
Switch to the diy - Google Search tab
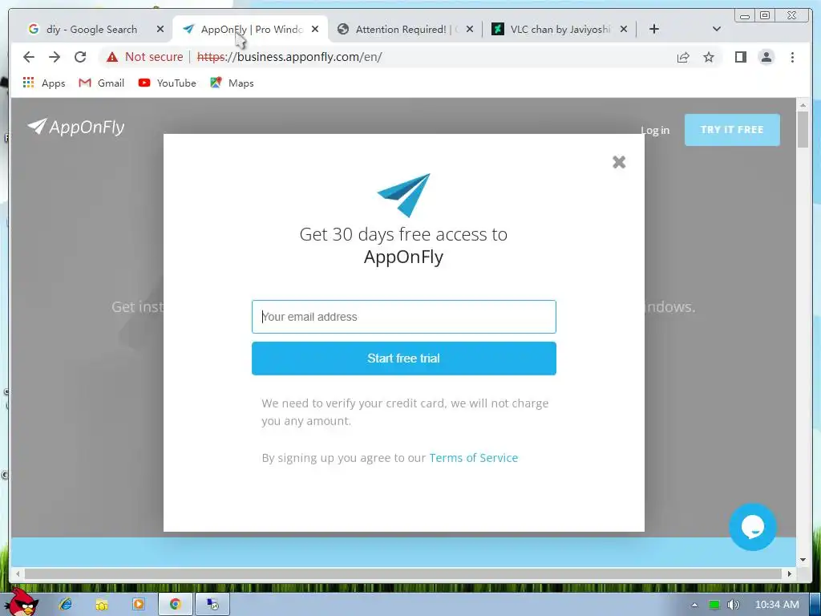[x=91, y=30]
